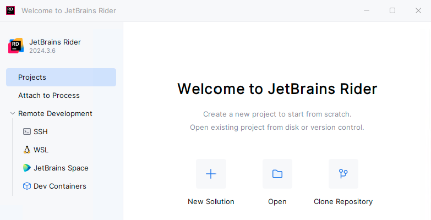The width and height of the screenshot is (431, 220).
Task: Click the WSL penguin icon
Action: pyautogui.click(x=26, y=150)
